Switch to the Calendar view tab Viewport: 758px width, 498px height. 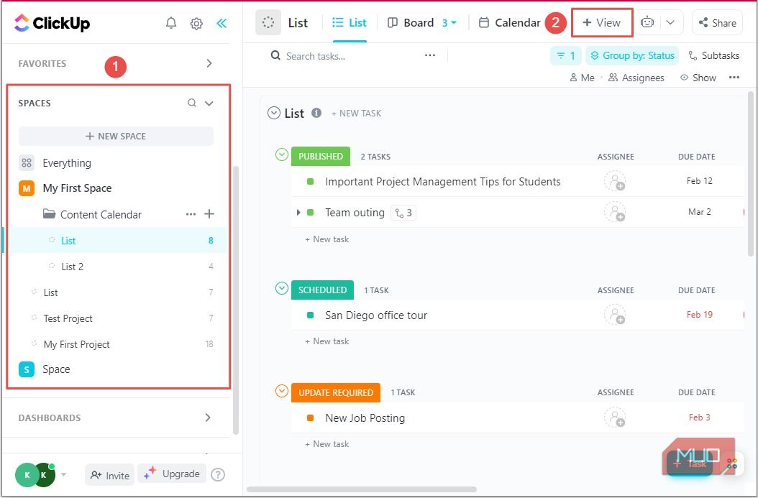coord(509,23)
